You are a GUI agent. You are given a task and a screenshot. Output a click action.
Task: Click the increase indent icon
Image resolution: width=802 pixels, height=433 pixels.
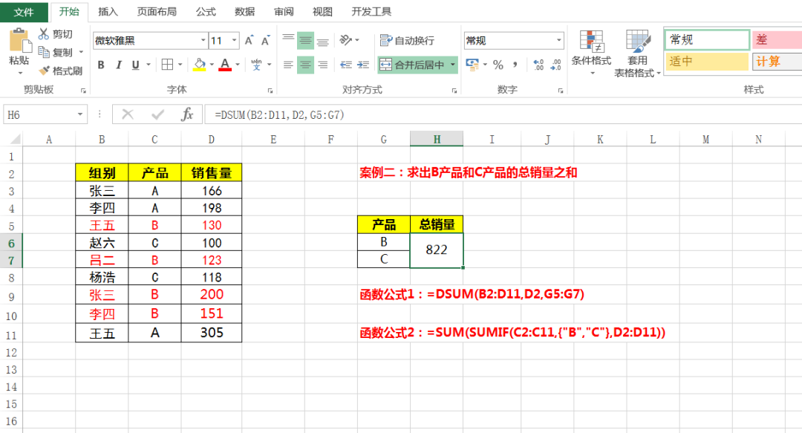click(x=362, y=65)
